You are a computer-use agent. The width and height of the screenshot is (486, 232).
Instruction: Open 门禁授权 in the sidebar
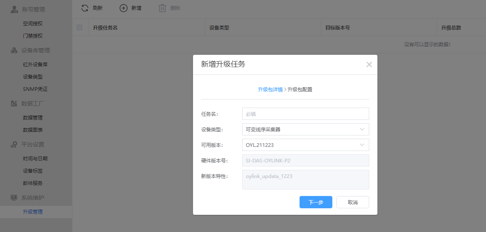[33, 36]
